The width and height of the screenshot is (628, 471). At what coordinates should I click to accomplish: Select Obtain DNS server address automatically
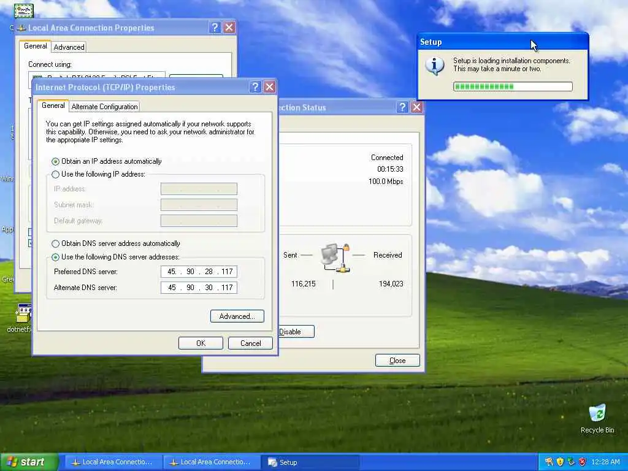point(116,243)
